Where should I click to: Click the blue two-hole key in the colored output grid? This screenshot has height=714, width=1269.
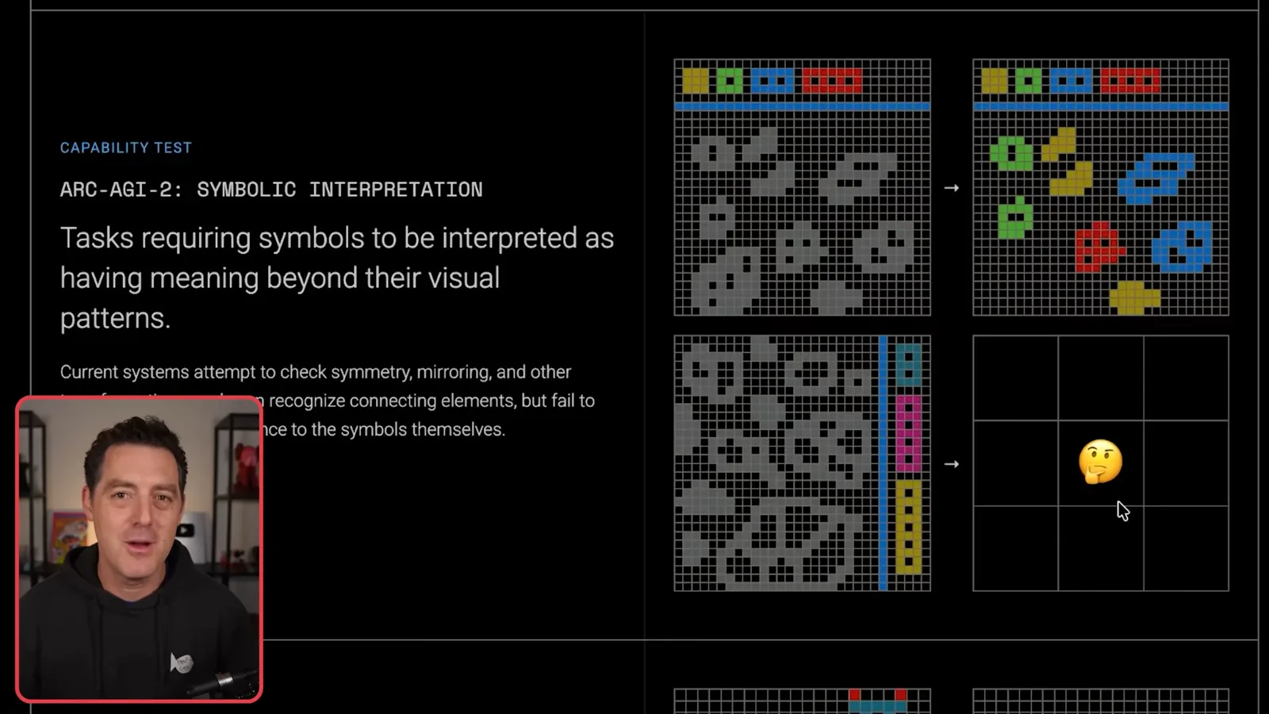click(1071, 81)
